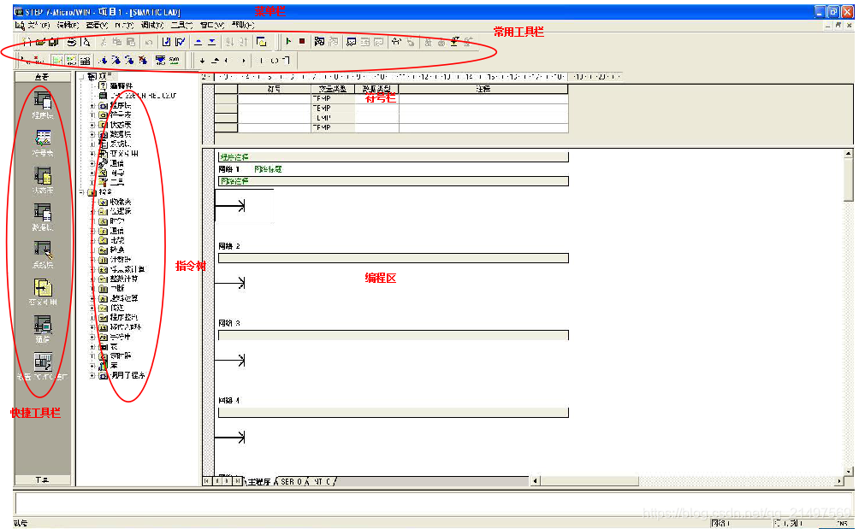Toggle POU comments display button
The width and height of the screenshot is (859, 529).
tap(57, 61)
